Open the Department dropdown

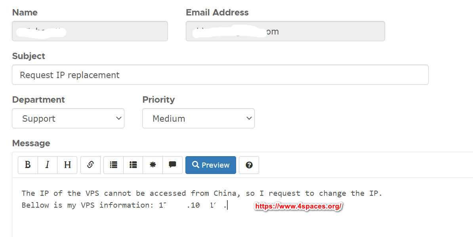[x=68, y=118]
